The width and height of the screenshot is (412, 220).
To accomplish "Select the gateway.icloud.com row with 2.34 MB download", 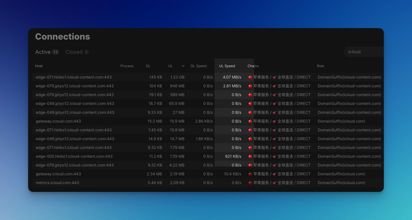I will 208,174.
